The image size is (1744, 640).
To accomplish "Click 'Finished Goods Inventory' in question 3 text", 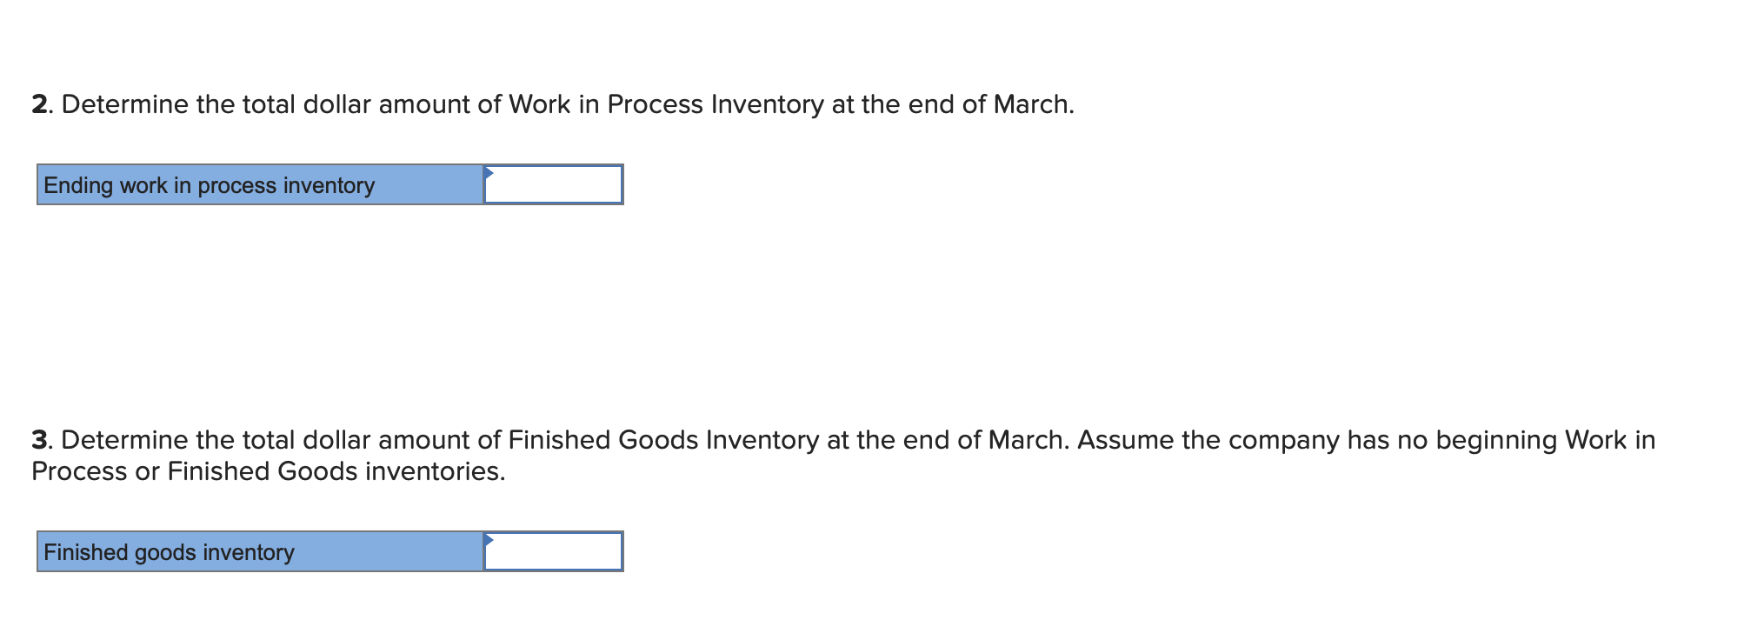I will click(x=662, y=441).
